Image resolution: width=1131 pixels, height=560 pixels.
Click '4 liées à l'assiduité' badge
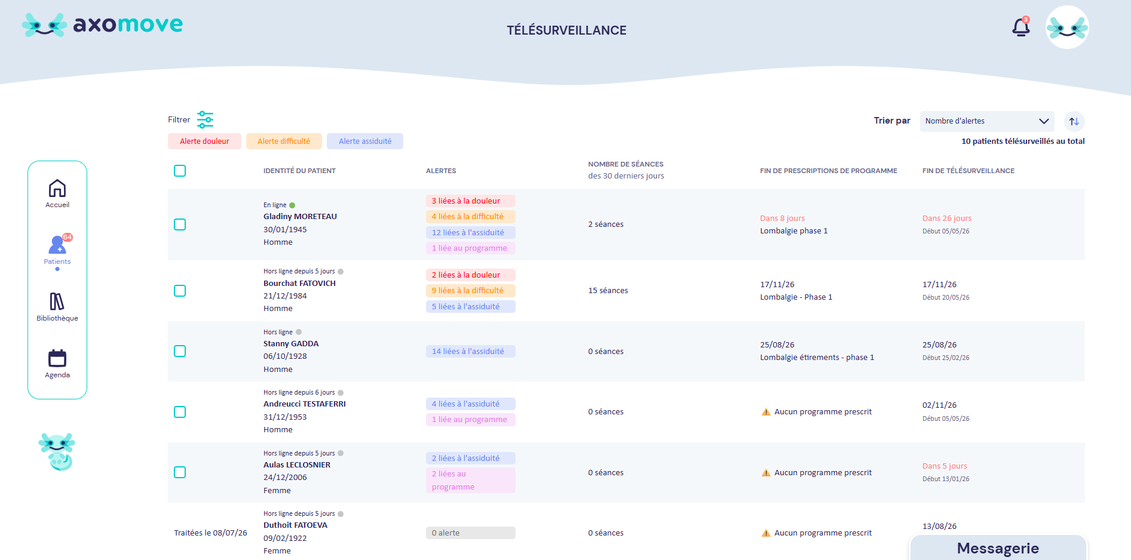pyautogui.click(x=471, y=404)
